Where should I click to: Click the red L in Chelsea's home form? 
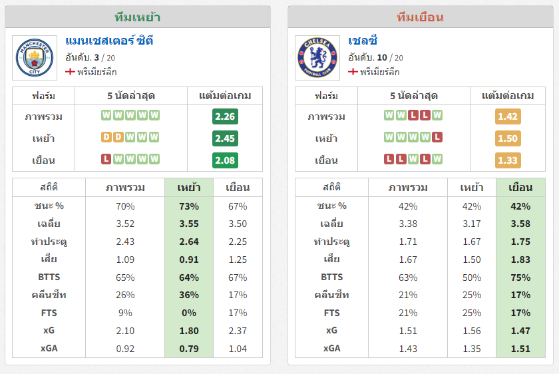tap(437, 137)
